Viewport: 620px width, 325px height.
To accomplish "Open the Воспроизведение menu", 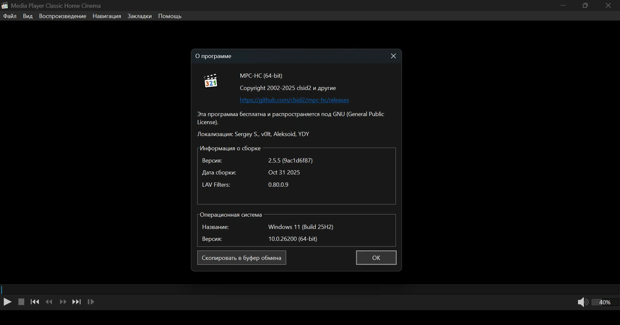I will coord(63,16).
